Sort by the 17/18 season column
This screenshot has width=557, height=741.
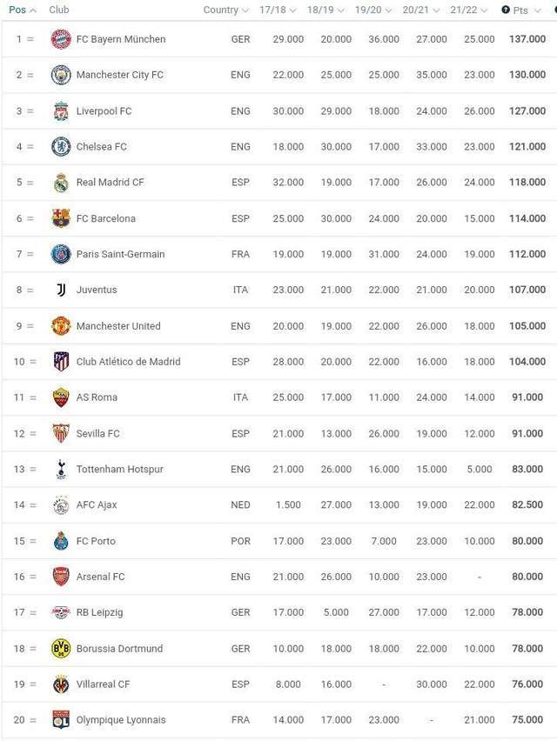(x=278, y=10)
